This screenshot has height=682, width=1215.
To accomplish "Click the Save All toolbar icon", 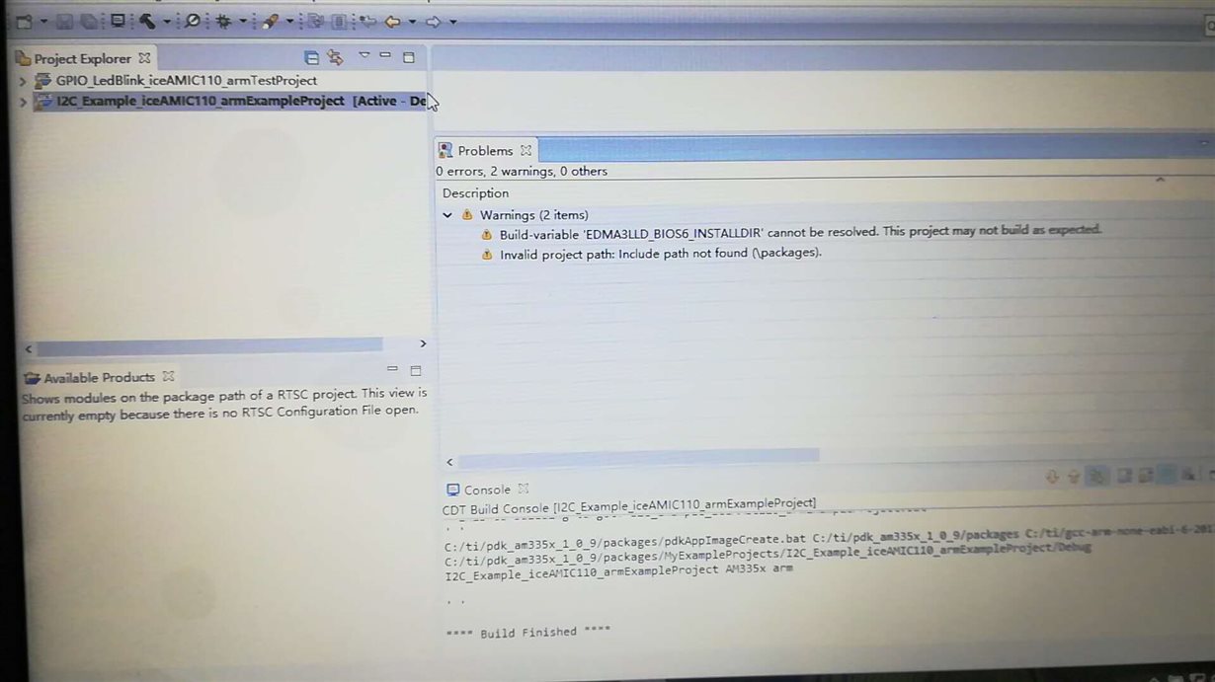I will (x=89, y=22).
